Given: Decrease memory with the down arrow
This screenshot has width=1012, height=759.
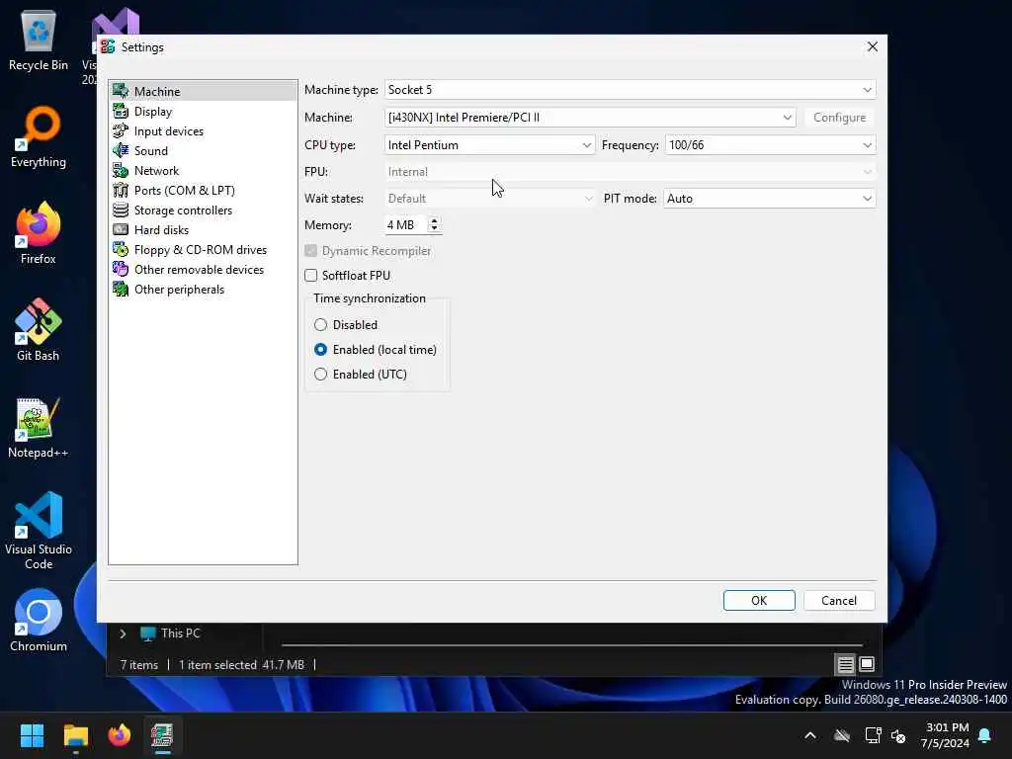Looking at the screenshot, I should [434, 228].
